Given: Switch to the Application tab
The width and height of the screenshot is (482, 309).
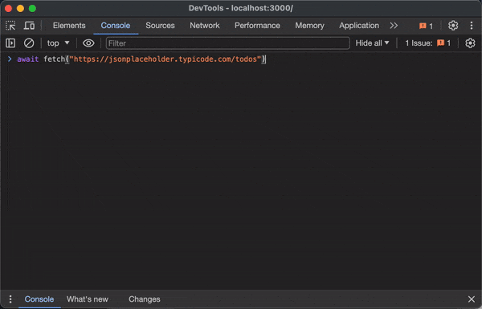Looking at the screenshot, I should pyautogui.click(x=359, y=26).
